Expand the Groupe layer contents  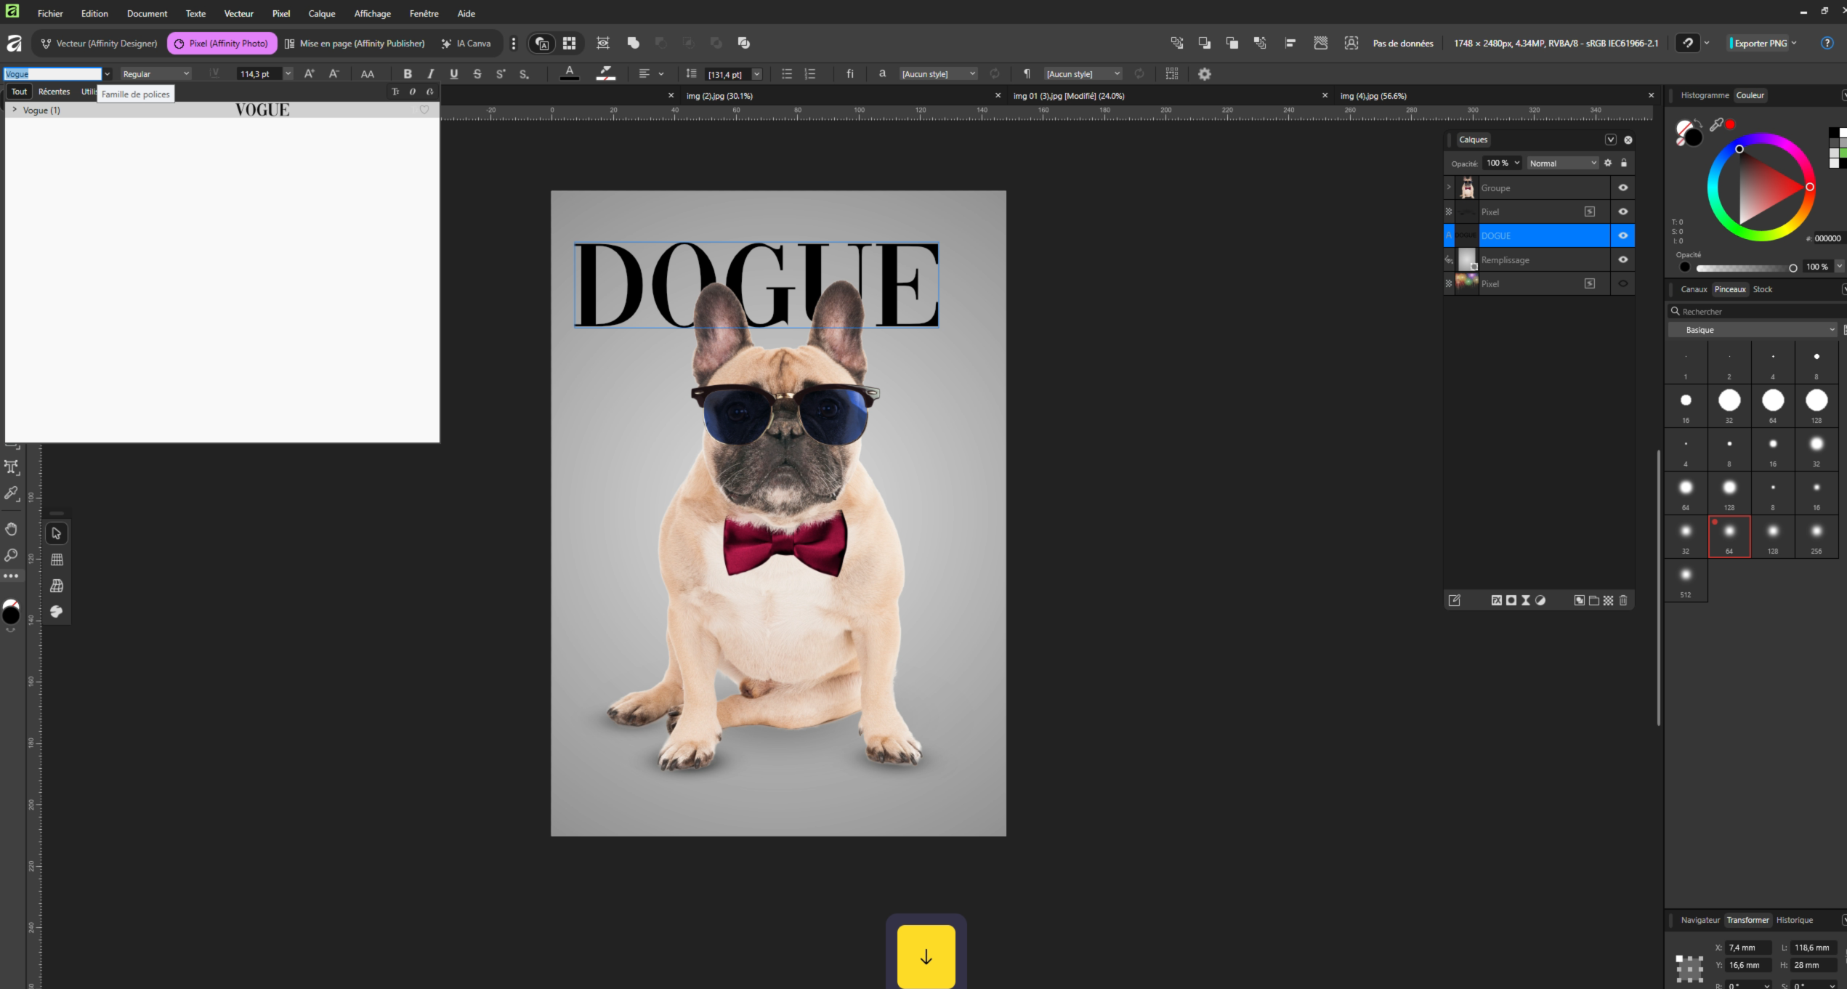click(x=1448, y=187)
